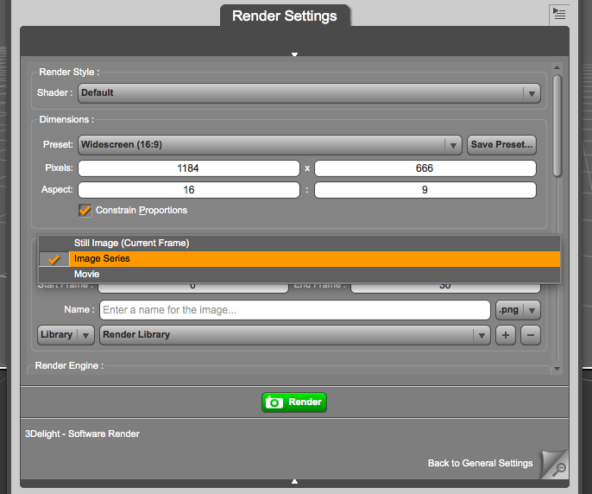The width and height of the screenshot is (592, 494).
Task: Click the Dimensions section label
Action: pyautogui.click(x=66, y=120)
